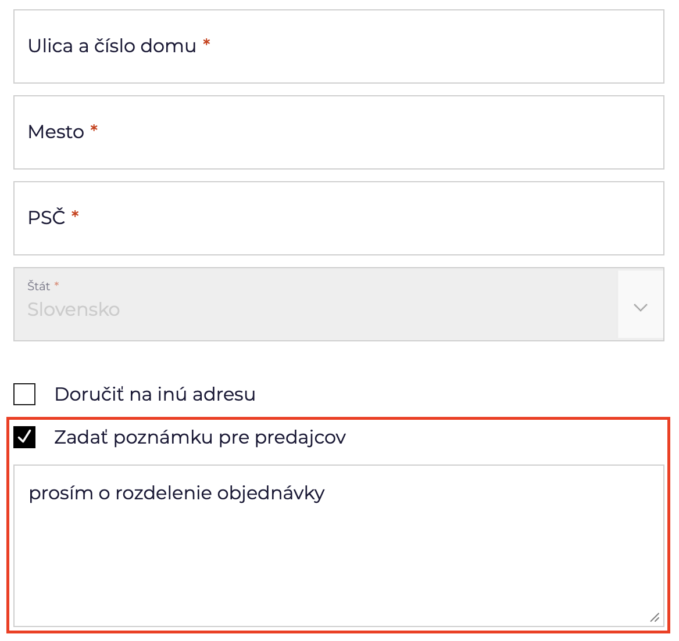679x641 pixels.
Task: Uncheck Zadať poznámku pre predajcov
Action: click(x=24, y=437)
